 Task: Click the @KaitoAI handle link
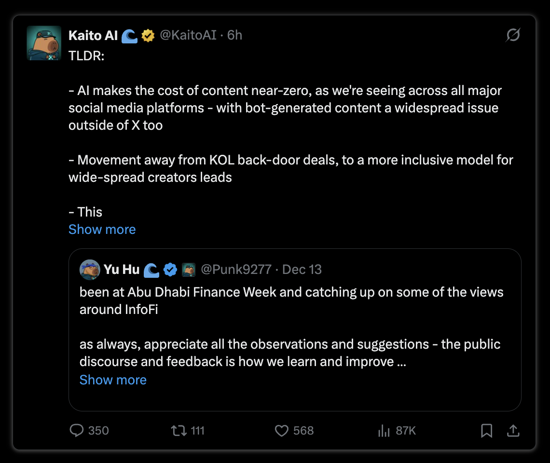pyautogui.click(x=188, y=35)
